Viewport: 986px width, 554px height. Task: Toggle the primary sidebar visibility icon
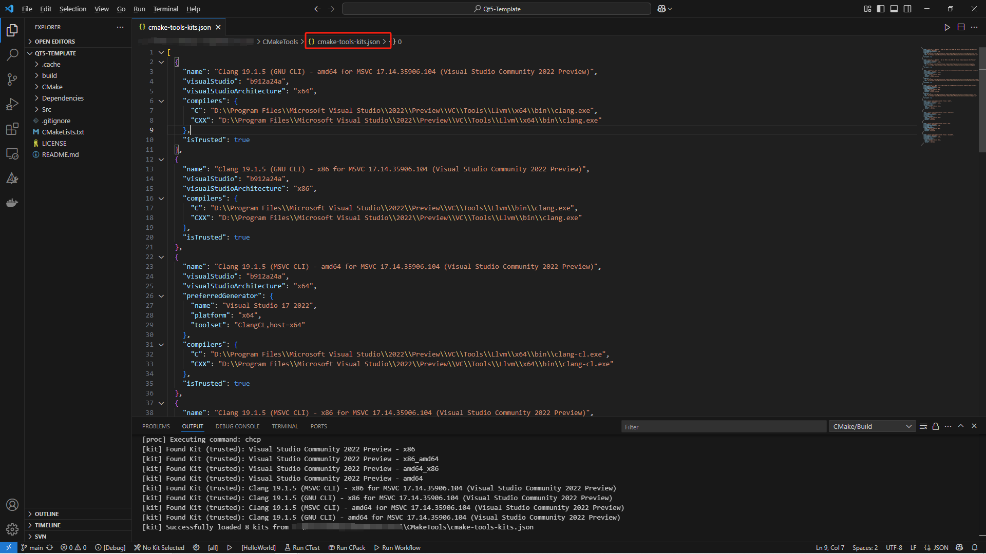tap(880, 9)
